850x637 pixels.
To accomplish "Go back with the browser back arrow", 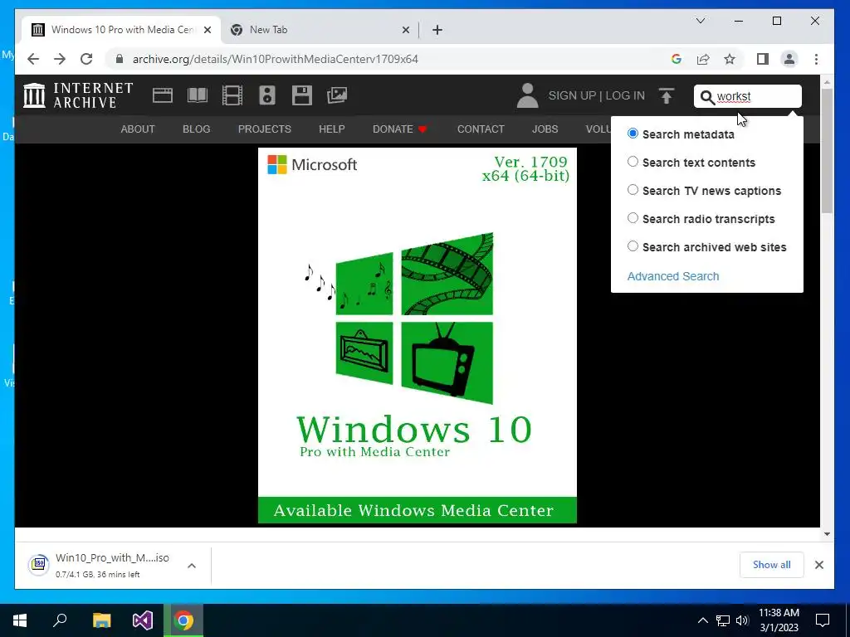I will (33, 59).
